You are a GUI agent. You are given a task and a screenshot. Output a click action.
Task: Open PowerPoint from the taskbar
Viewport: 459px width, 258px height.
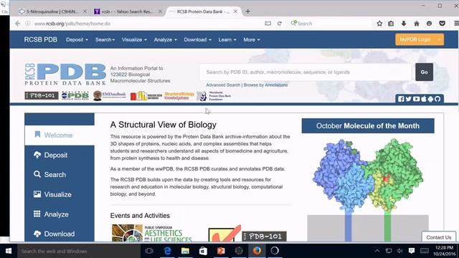(x=221, y=251)
